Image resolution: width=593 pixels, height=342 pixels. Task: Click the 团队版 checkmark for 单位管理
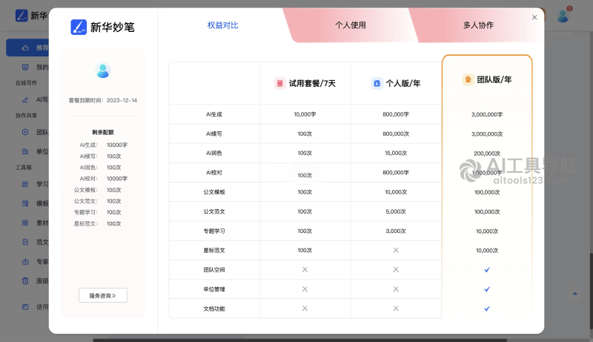[487, 289]
